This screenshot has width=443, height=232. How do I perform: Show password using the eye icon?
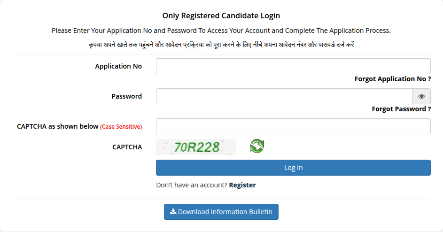421,96
